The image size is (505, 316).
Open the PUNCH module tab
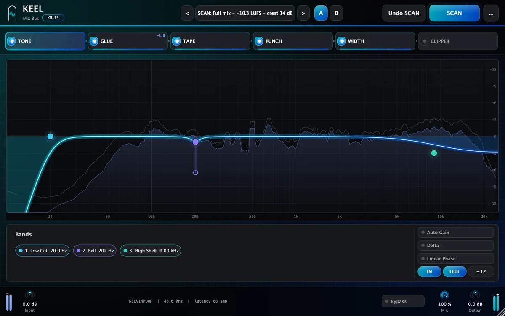pos(293,41)
